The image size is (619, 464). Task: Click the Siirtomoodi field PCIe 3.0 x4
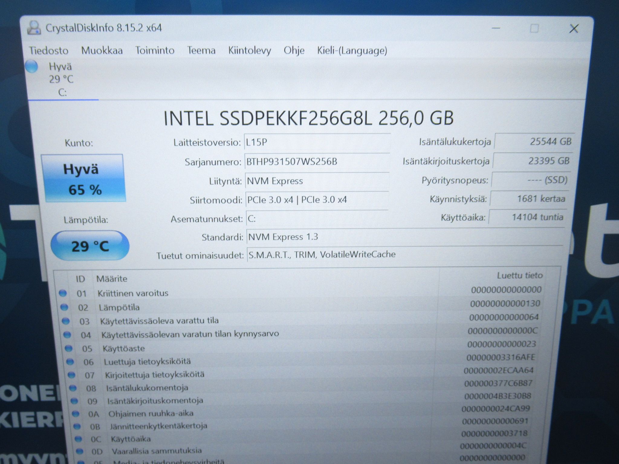(317, 200)
